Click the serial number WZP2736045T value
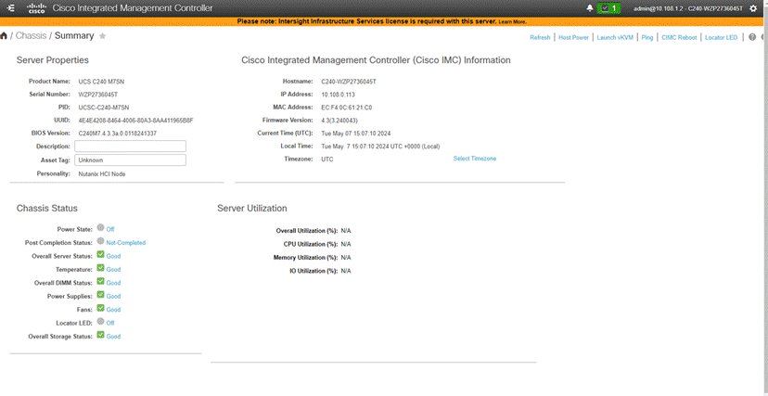Image resolution: width=768 pixels, height=396 pixels. click(x=98, y=95)
